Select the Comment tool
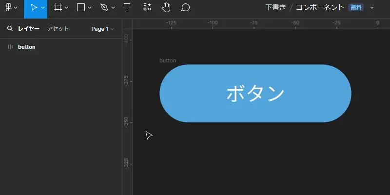The width and height of the screenshot is (390, 195). coord(185,7)
